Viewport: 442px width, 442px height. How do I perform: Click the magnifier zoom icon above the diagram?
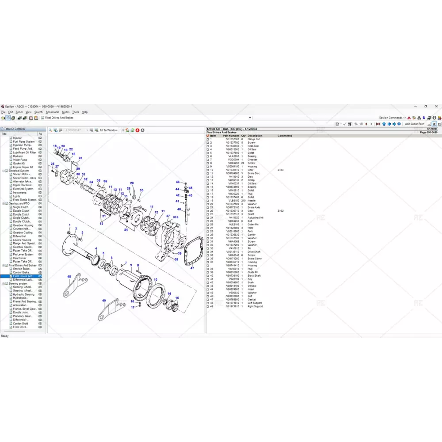click(50, 130)
